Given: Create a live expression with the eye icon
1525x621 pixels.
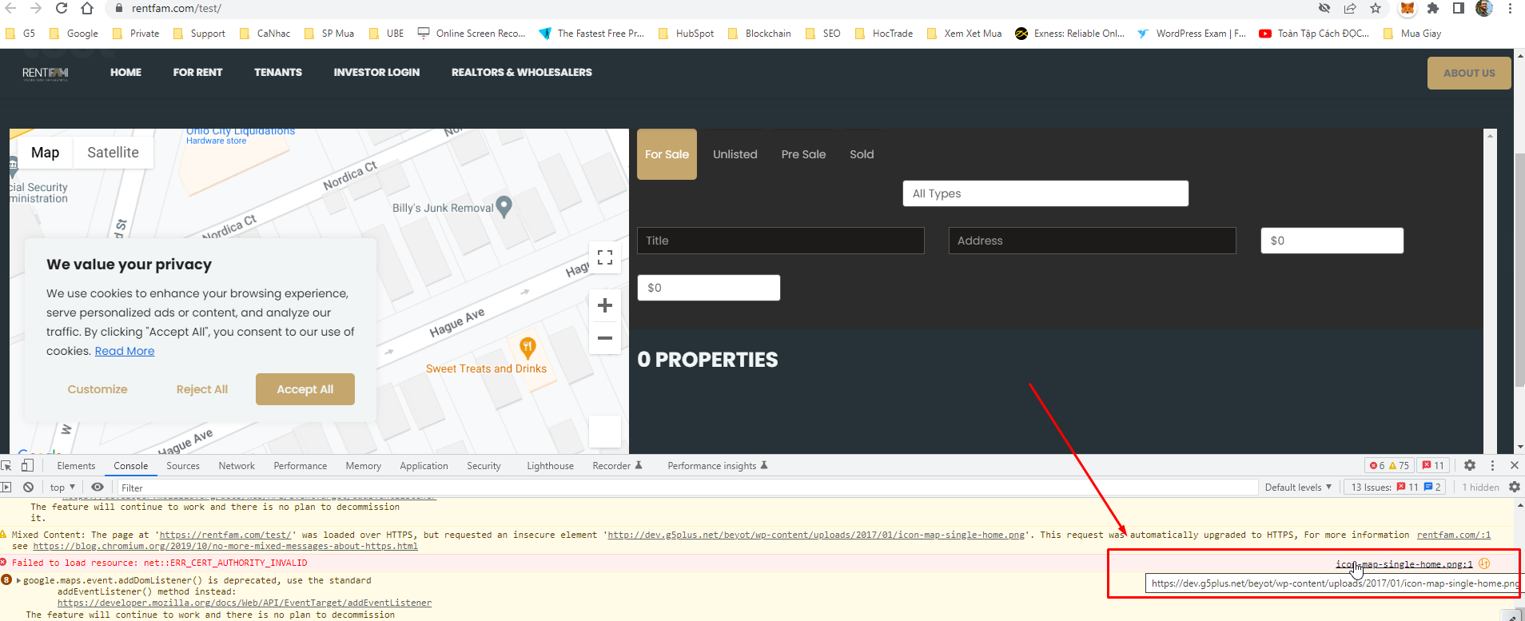Looking at the screenshot, I should [x=98, y=487].
